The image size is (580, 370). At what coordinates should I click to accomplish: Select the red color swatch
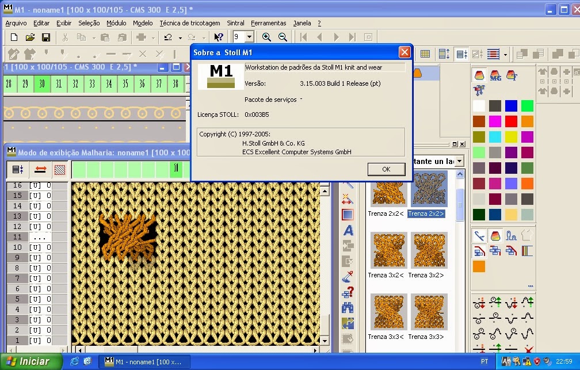(x=511, y=121)
